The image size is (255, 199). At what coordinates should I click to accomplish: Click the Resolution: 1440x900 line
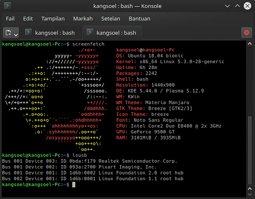point(145,85)
